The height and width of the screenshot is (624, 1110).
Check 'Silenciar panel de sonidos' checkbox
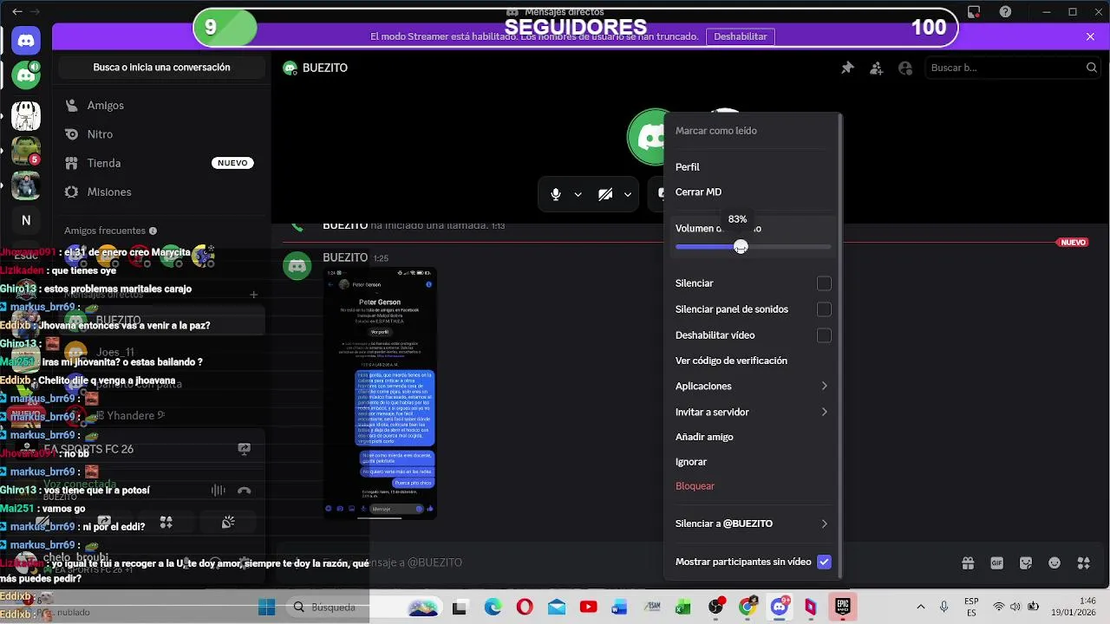coord(824,309)
